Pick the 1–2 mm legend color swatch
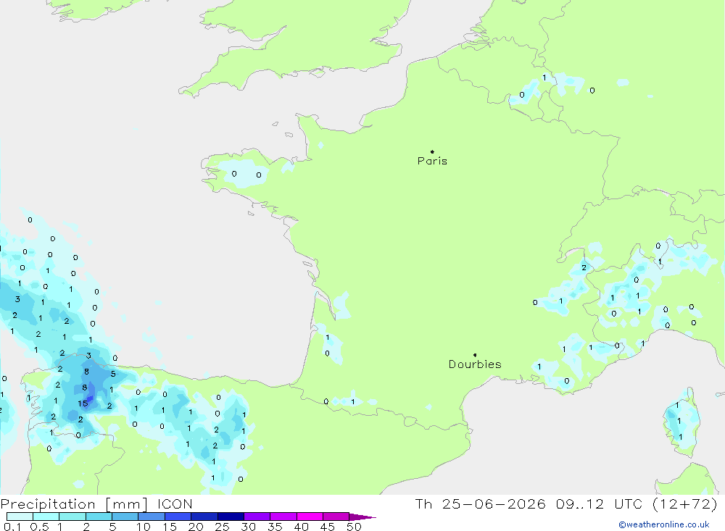Screen dimensions: 725x531 tap(72, 517)
